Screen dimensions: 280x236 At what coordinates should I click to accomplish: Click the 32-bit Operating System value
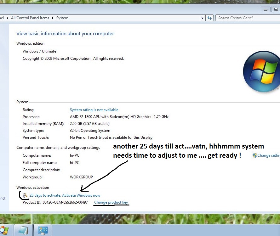click(90, 131)
